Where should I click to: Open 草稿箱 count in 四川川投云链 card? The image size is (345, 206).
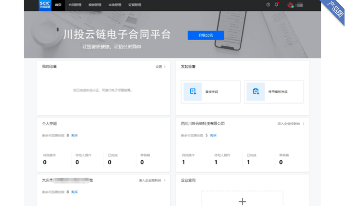(x=281, y=162)
